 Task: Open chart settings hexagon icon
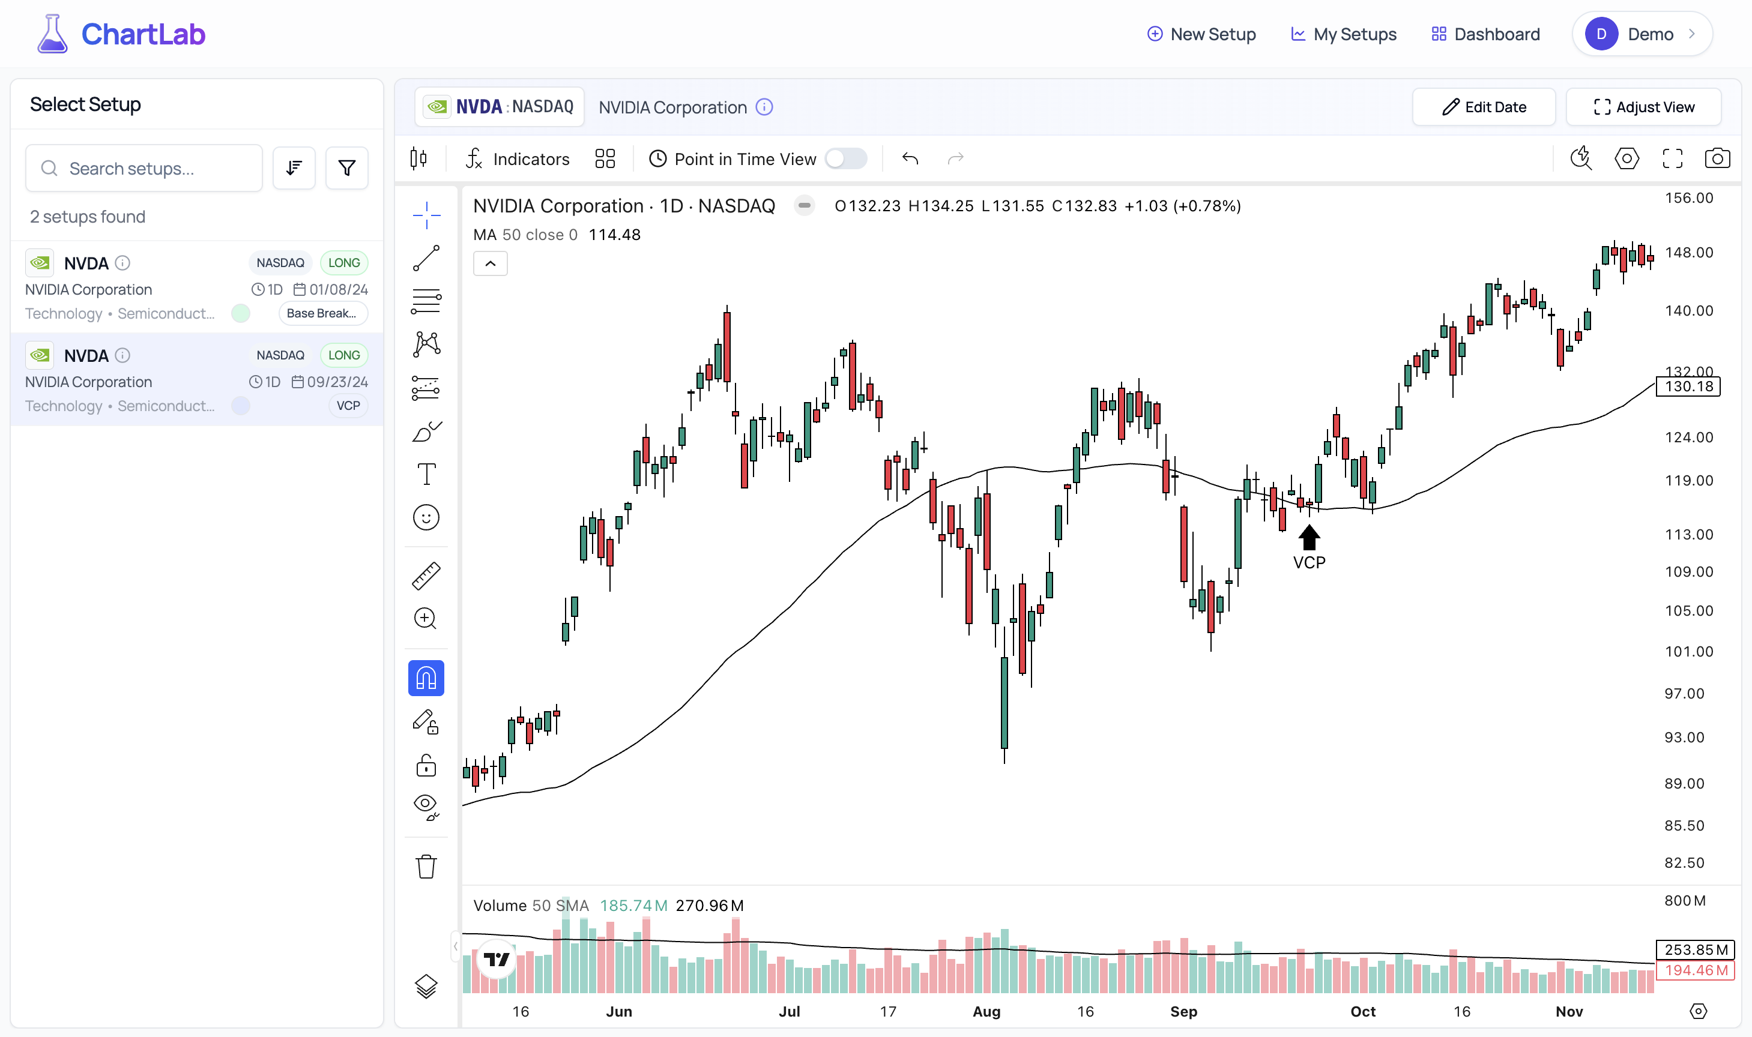(x=1627, y=158)
